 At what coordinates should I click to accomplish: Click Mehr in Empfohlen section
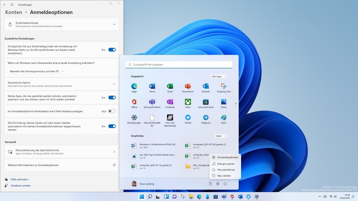pos(221,136)
